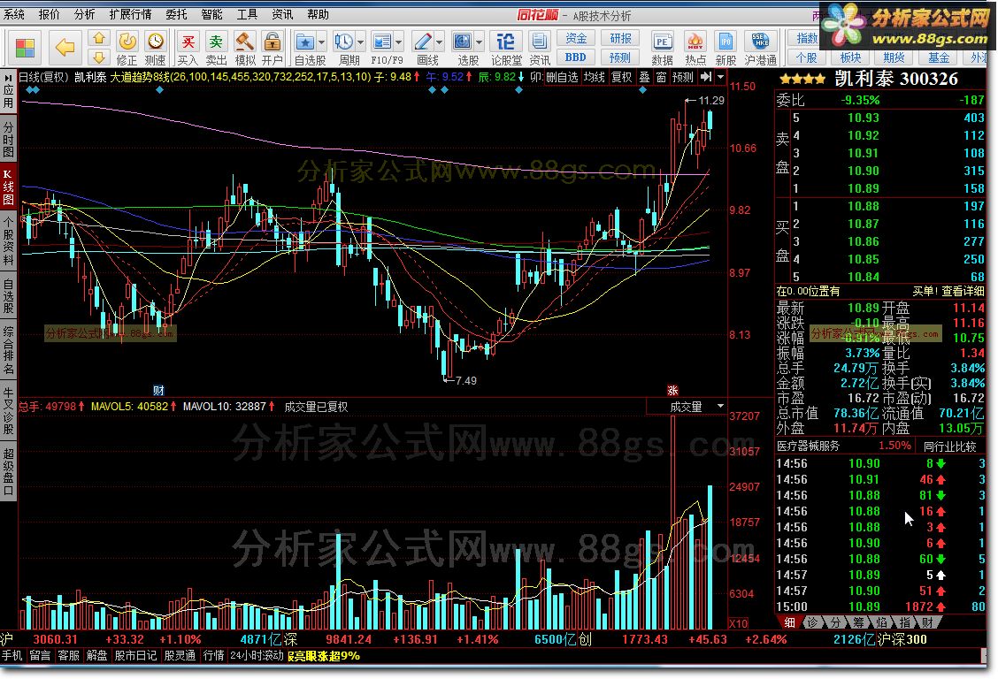Open the 资讯 news icon
Viewport: 998px width, 679px height.
[x=540, y=48]
